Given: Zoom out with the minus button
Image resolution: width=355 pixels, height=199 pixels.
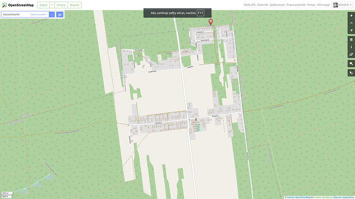Looking at the screenshot, I should [x=351, y=23].
